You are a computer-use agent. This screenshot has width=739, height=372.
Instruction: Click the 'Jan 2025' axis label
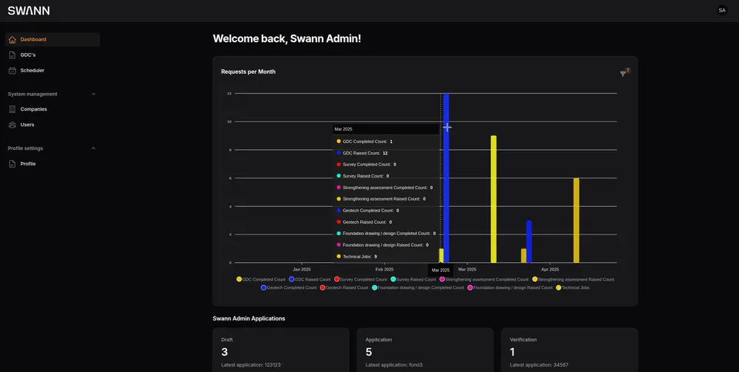(x=302, y=270)
